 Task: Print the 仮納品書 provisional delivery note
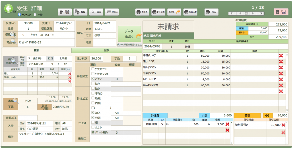(x=190, y=12)
